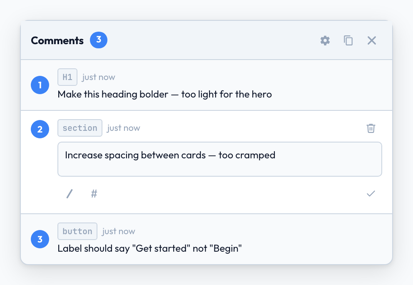Close the Comments panel

371,40
